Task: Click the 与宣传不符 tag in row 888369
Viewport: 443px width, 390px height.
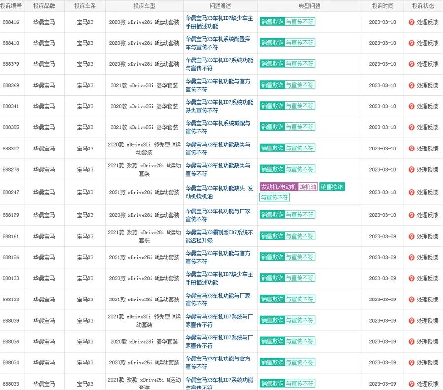Action: 299,85
